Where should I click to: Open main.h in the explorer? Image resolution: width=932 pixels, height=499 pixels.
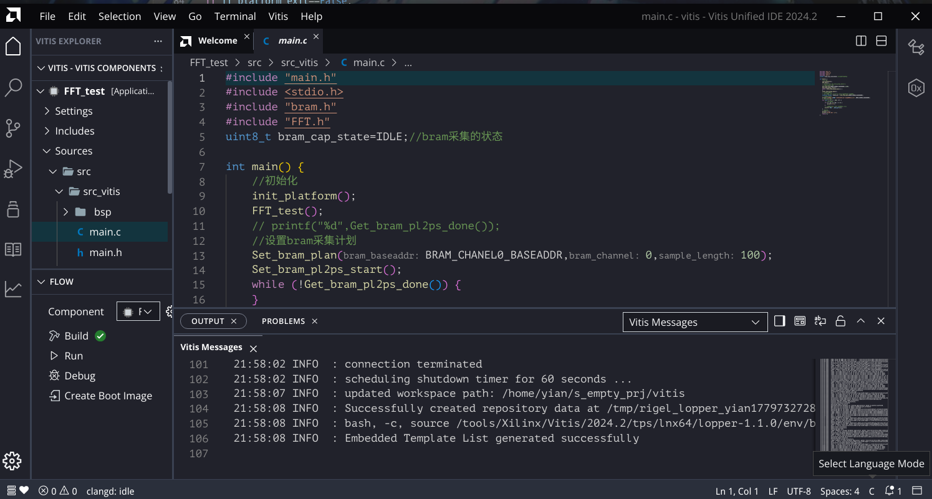click(x=105, y=252)
